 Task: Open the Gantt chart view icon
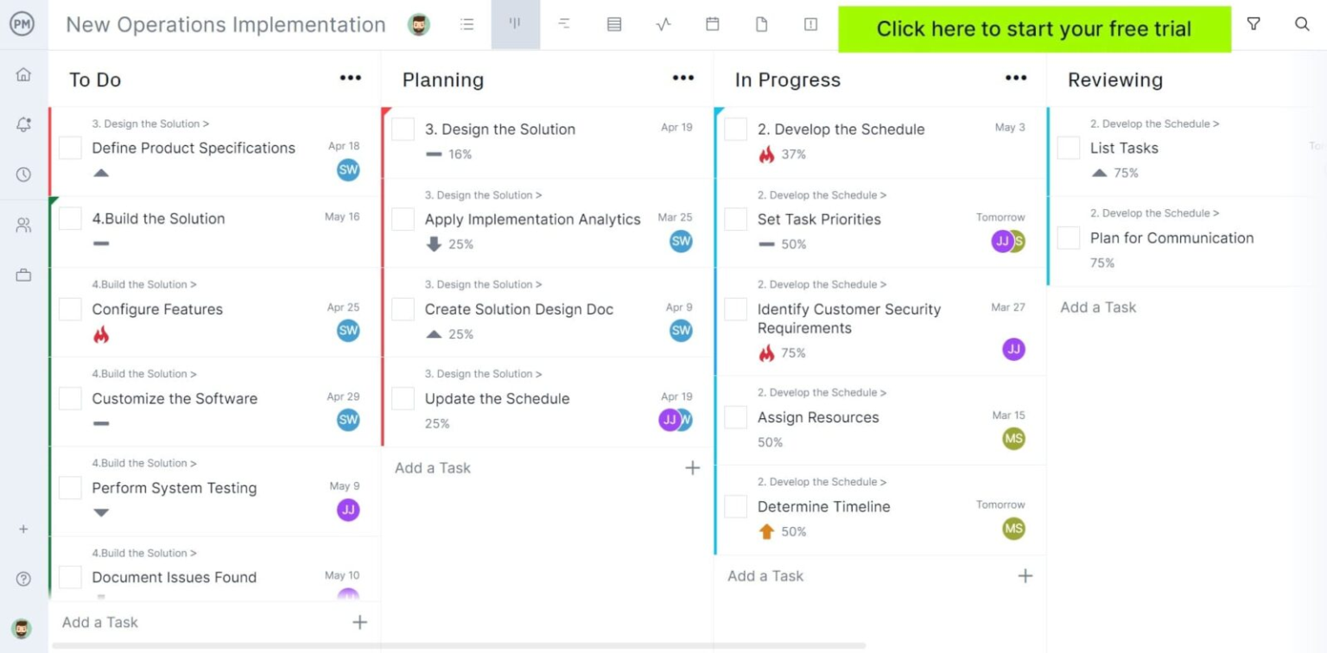pos(564,24)
